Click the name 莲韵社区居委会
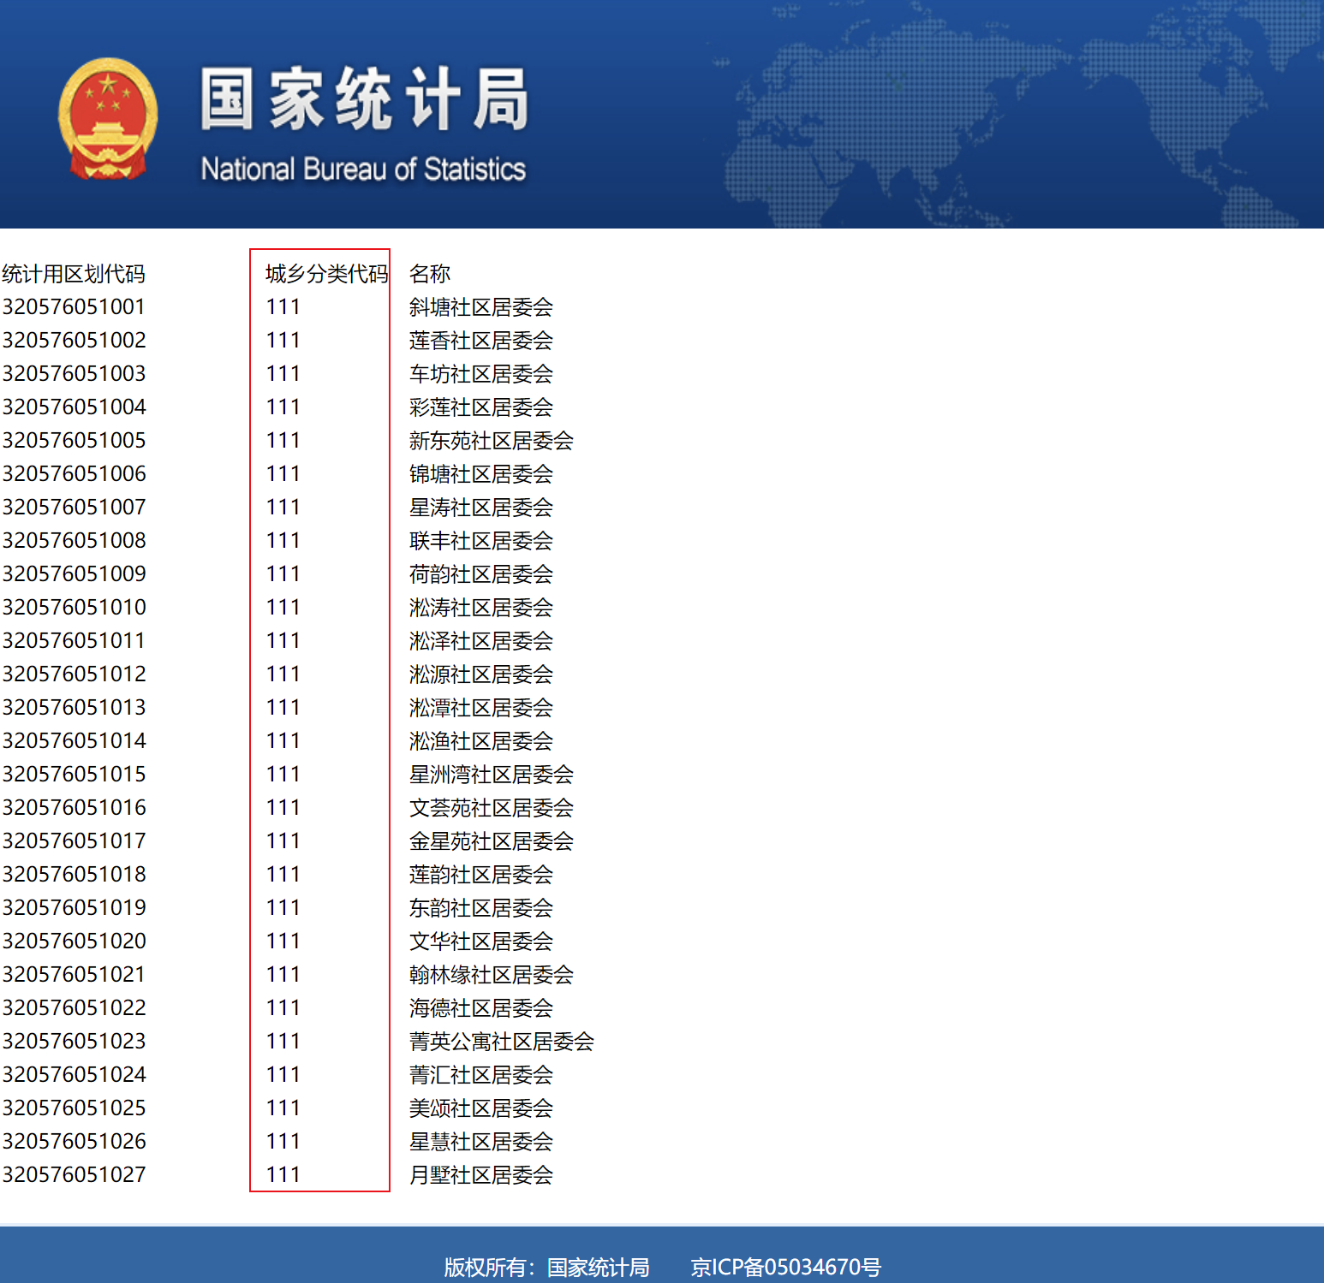 [481, 875]
